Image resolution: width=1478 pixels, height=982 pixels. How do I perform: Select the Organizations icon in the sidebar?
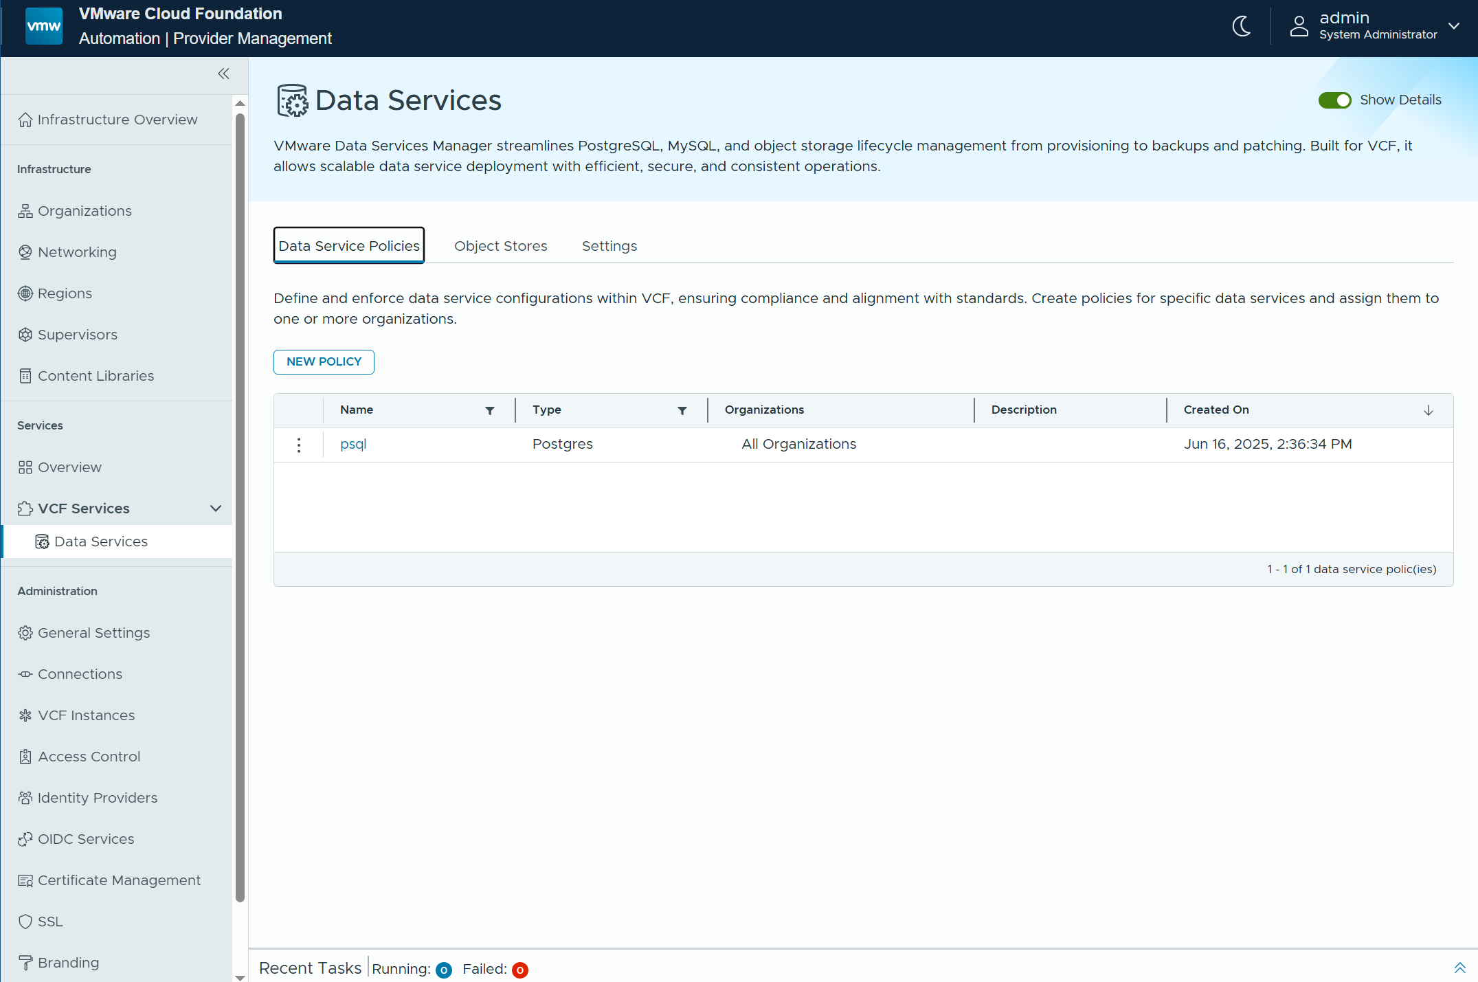pos(25,211)
